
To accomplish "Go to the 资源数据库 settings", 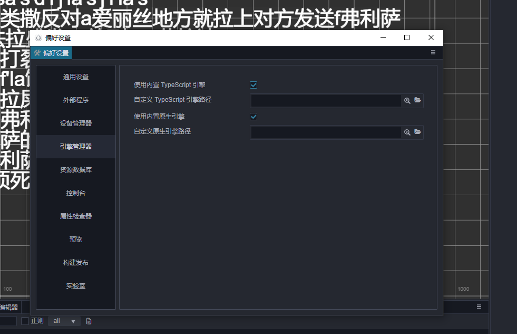I will click(76, 170).
